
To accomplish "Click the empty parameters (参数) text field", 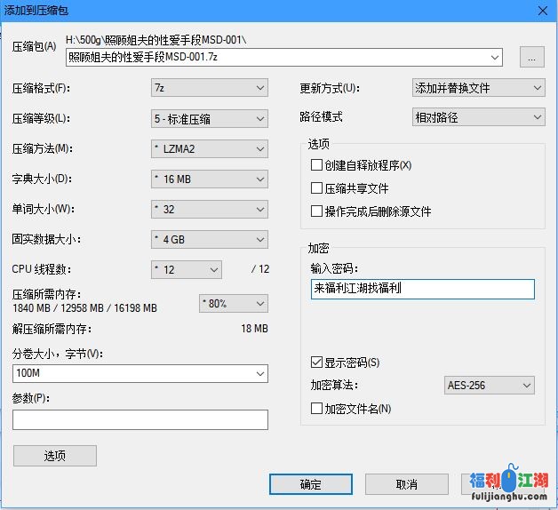I will tap(140, 419).
